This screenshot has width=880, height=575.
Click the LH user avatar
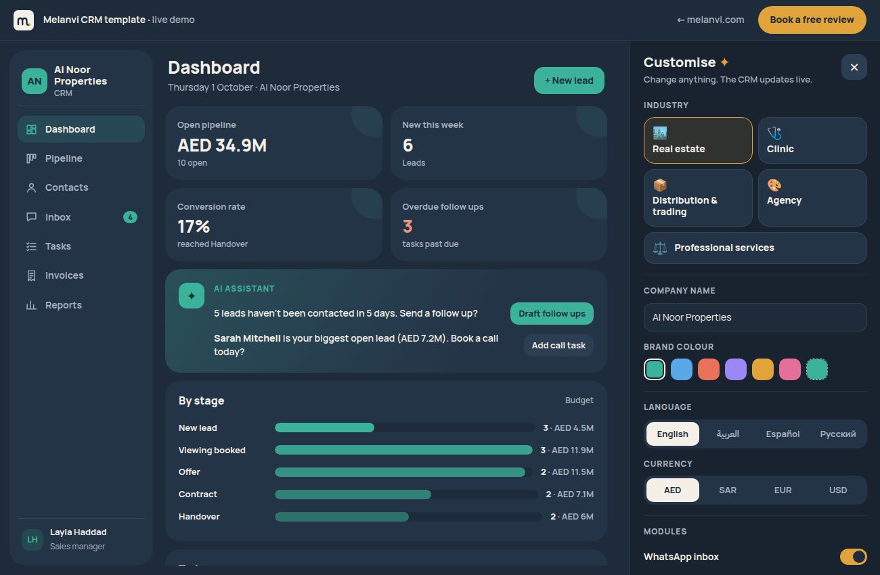[32, 539]
